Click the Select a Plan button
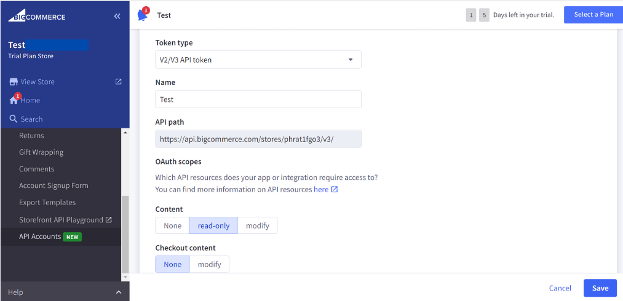The image size is (623, 301). click(x=593, y=15)
